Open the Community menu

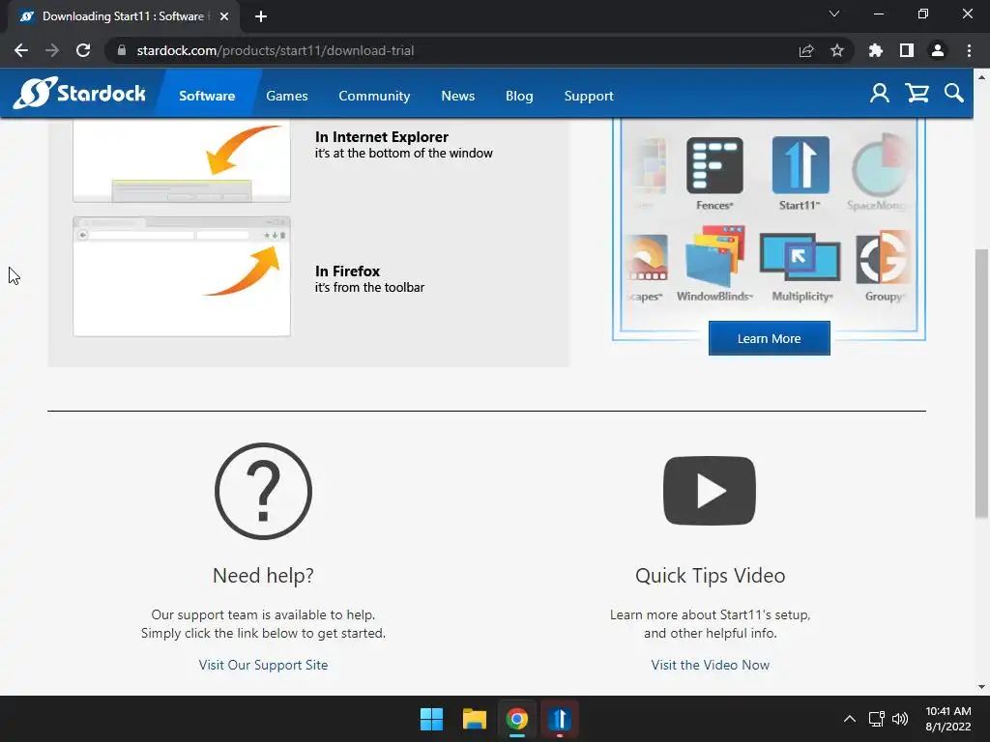click(x=374, y=96)
